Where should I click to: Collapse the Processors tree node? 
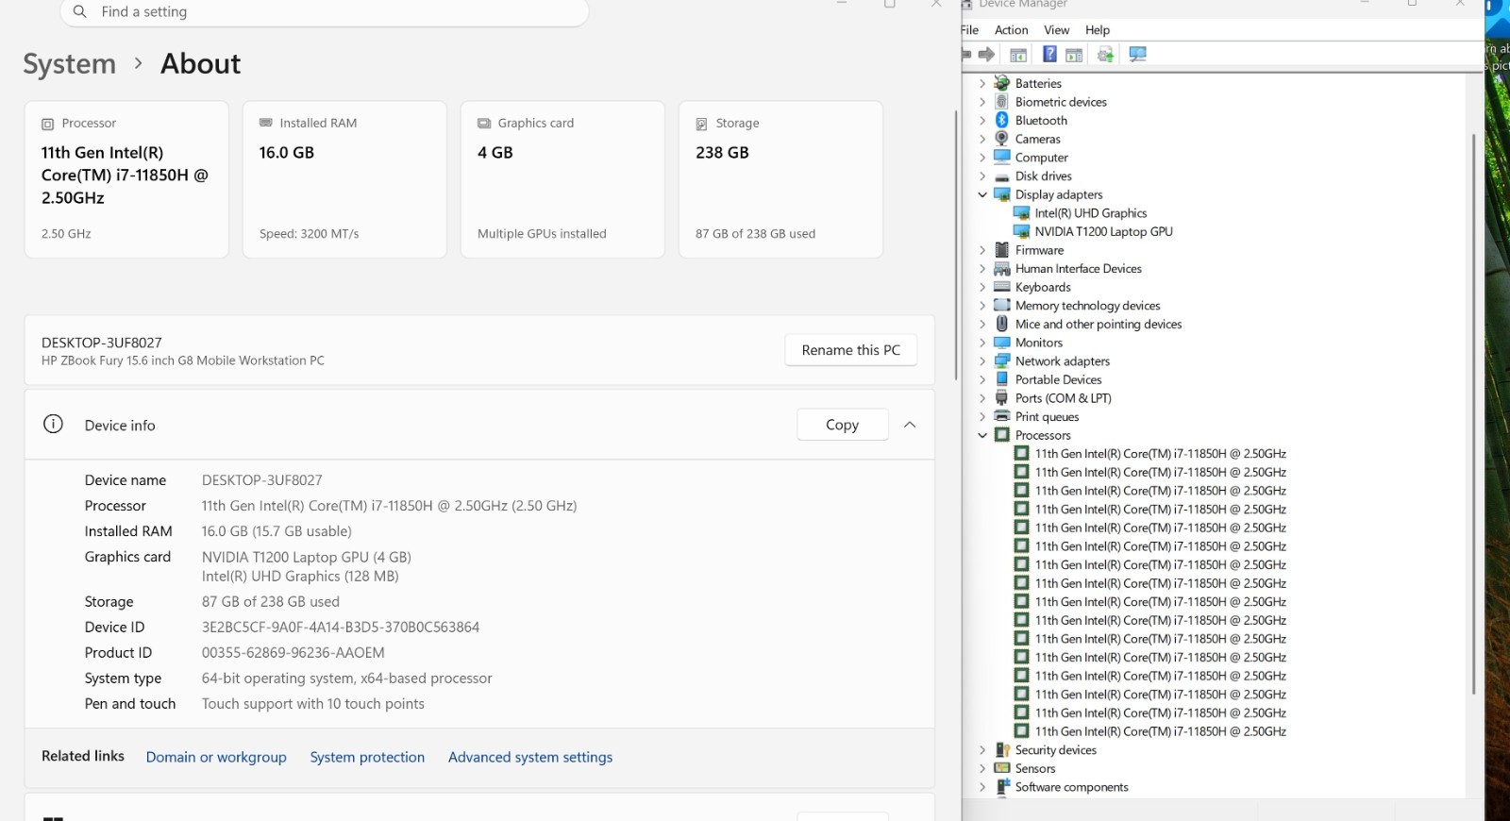coord(982,435)
